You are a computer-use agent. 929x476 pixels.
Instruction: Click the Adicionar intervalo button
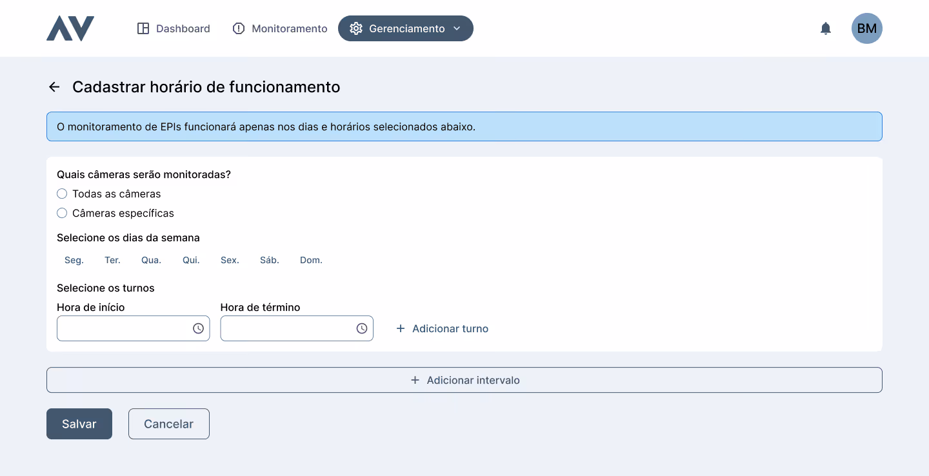click(464, 380)
